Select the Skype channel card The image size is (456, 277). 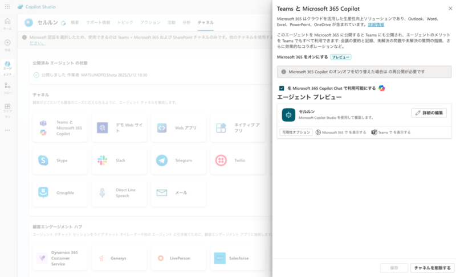(x=60, y=160)
